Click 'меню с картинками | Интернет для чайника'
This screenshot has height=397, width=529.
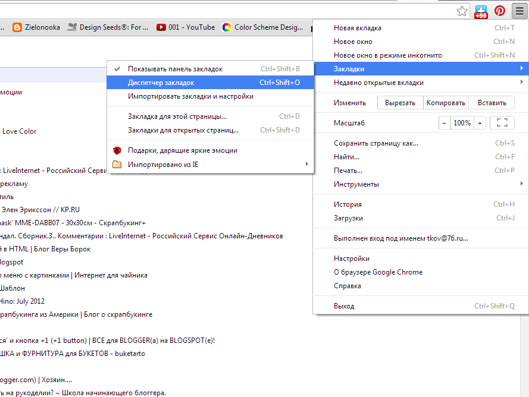[x=74, y=275]
